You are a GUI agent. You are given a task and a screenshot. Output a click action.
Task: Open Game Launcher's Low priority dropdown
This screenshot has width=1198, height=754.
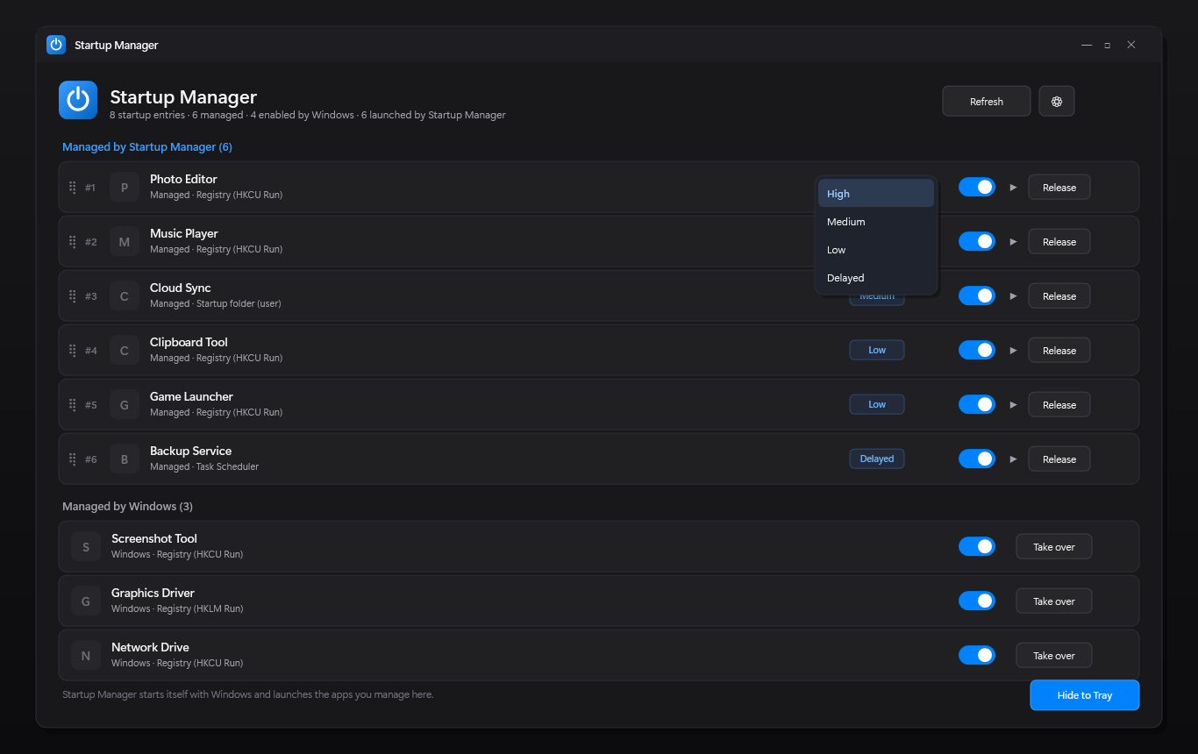point(877,405)
